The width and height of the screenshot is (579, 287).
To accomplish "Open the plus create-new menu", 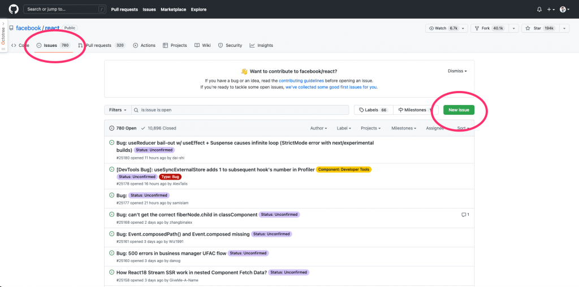I will 551,10.
